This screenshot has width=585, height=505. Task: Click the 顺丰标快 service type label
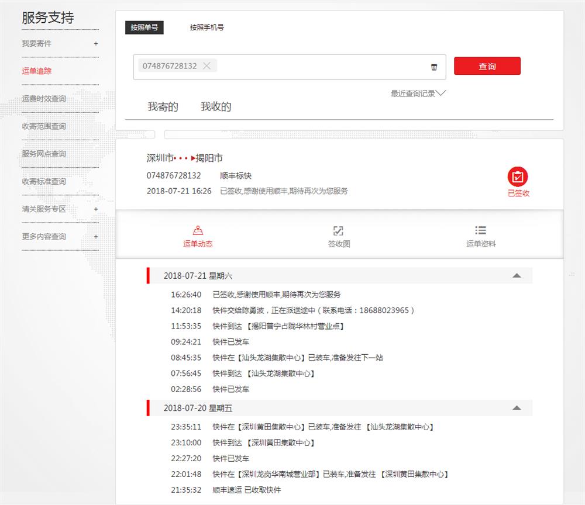pos(235,175)
